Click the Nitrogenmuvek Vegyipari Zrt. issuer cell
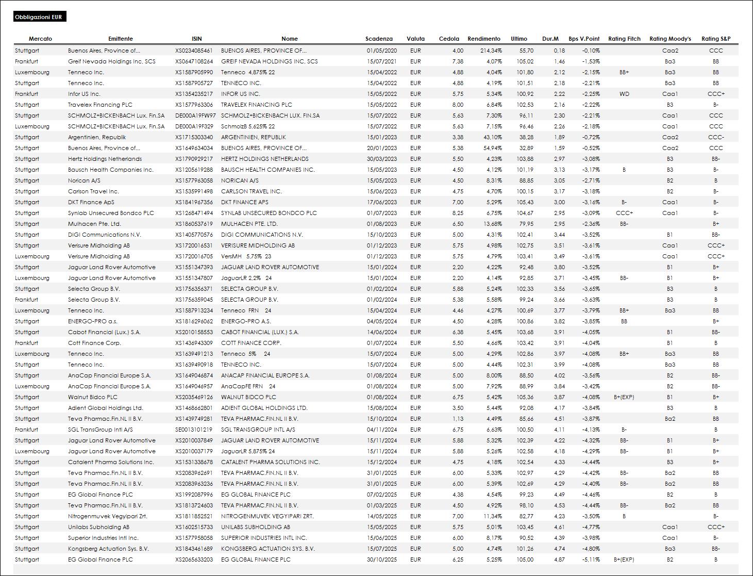This screenshot has width=753, height=576. pyautogui.click(x=108, y=516)
